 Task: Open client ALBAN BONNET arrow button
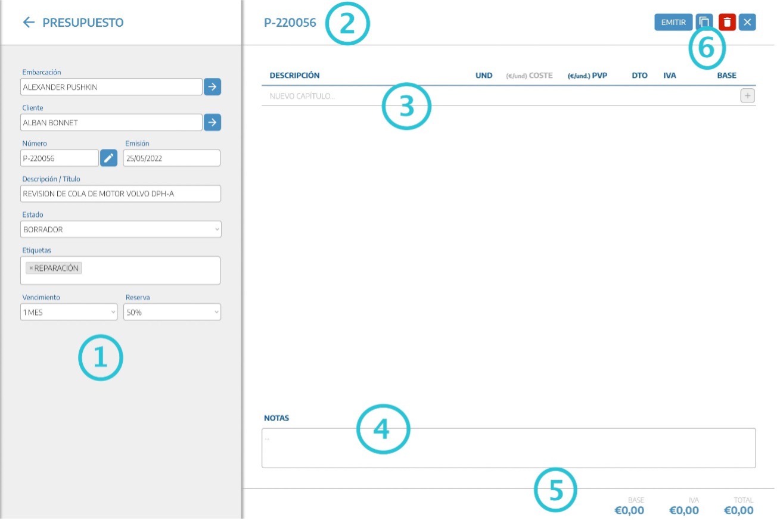[x=212, y=123]
